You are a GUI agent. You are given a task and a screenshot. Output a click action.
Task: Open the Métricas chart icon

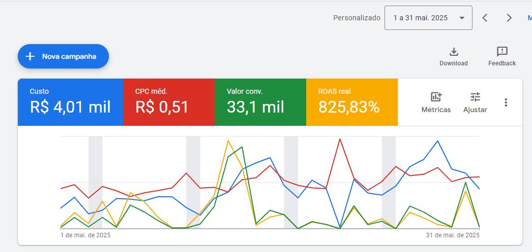tap(436, 97)
